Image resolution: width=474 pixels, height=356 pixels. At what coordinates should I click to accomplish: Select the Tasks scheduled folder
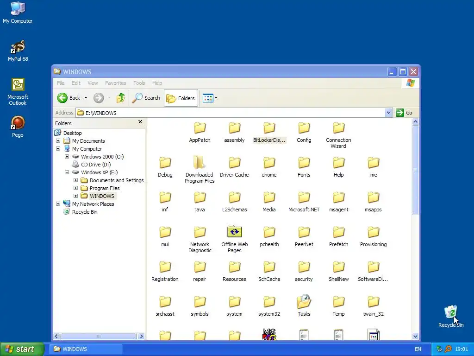[x=304, y=305]
